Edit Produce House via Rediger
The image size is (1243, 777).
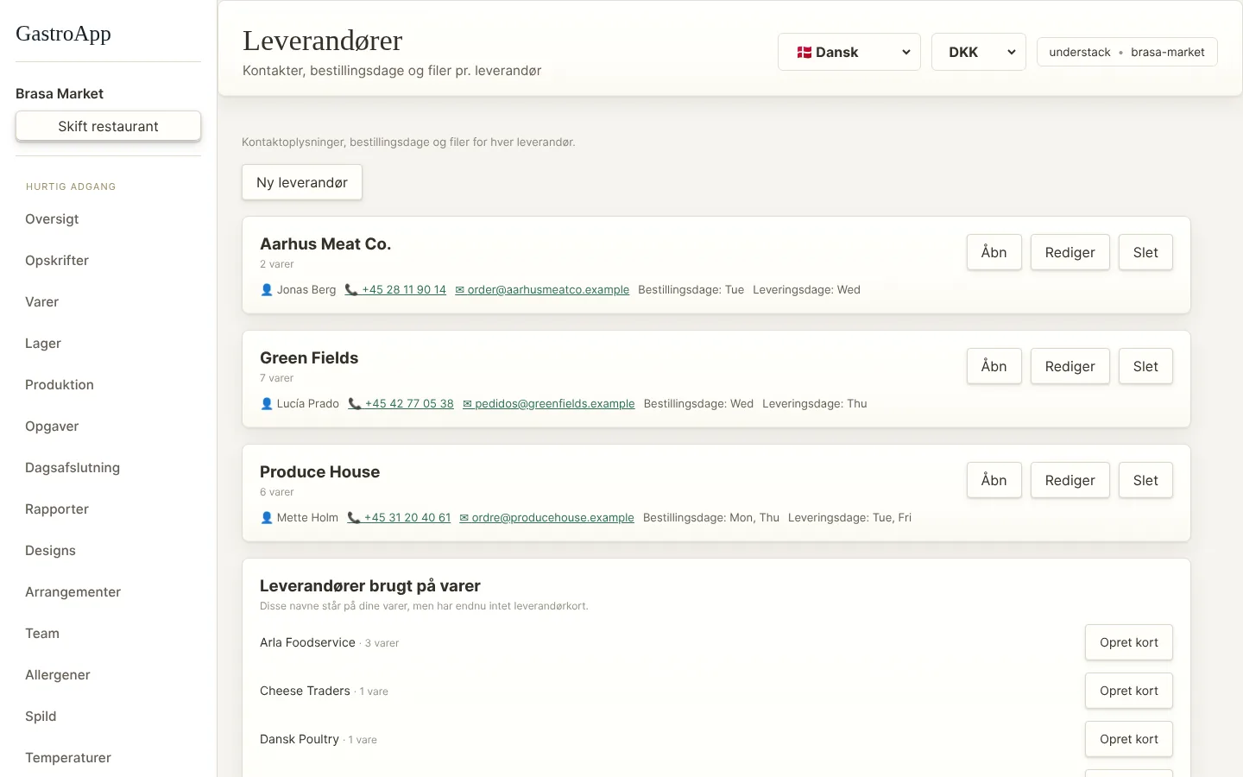tap(1070, 480)
